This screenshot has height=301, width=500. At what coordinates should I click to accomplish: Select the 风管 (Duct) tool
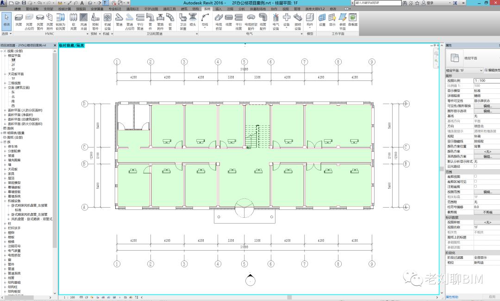click(19, 20)
